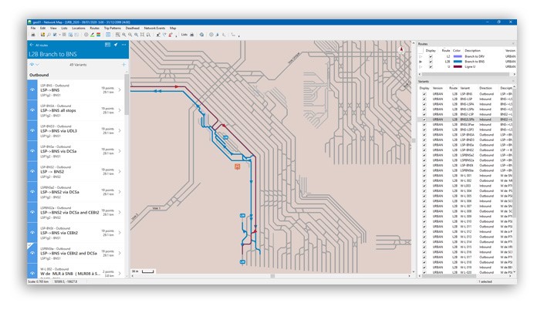544x313 pixels.
Task: Click the list view icon in blue header
Action: [x=107, y=45]
